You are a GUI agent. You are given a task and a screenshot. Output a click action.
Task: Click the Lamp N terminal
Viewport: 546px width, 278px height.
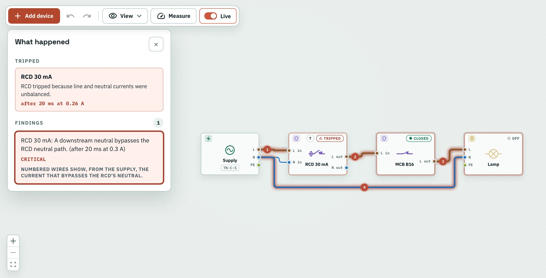(x=465, y=157)
